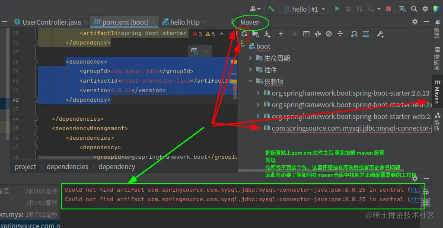Fold closing dependency tag at line 36
The image size is (443, 228).
click(35, 42)
